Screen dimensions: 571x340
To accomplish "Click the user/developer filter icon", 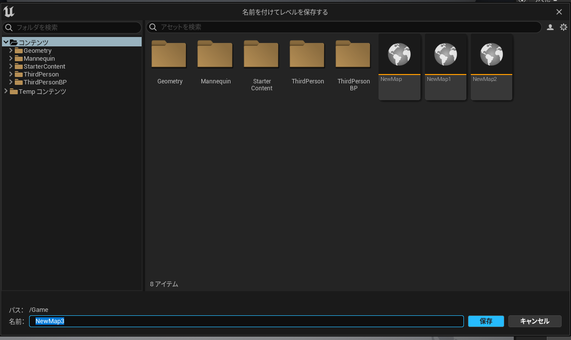I will click(x=550, y=27).
